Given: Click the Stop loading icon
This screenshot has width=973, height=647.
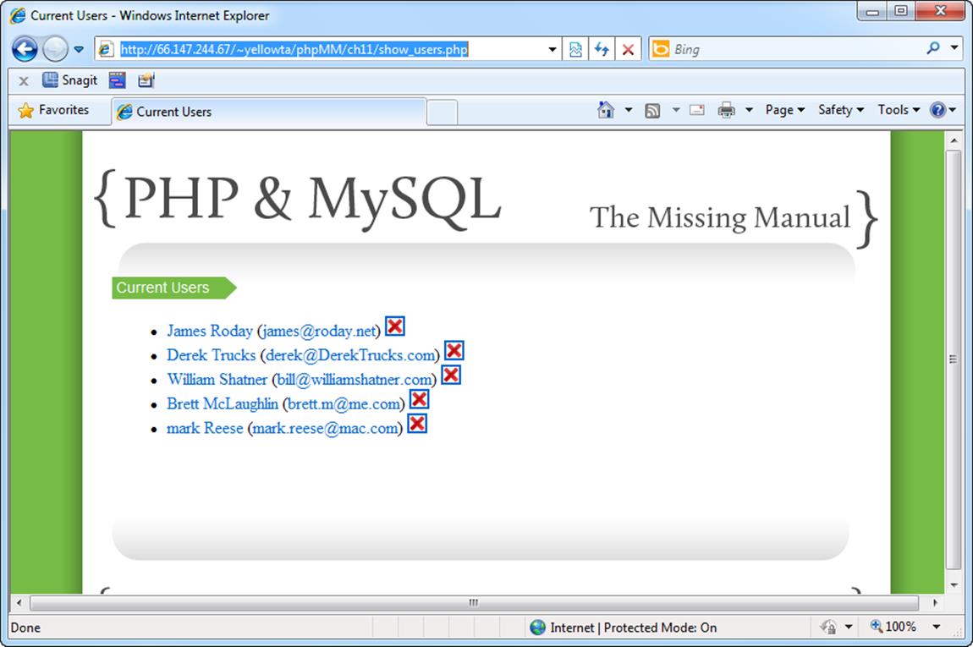Looking at the screenshot, I should tap(628, 50).
